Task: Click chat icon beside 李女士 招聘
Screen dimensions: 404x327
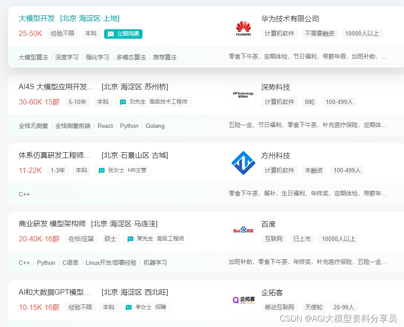Action: coord(129,308)
